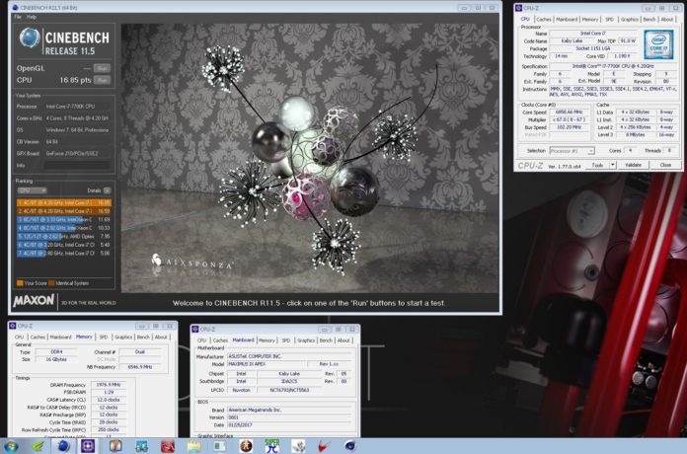Image resolution: width=687 pixels, height=454 pixels.
Task: Click the CPU-Z icon in memory window title
Action: click(12, 326)
